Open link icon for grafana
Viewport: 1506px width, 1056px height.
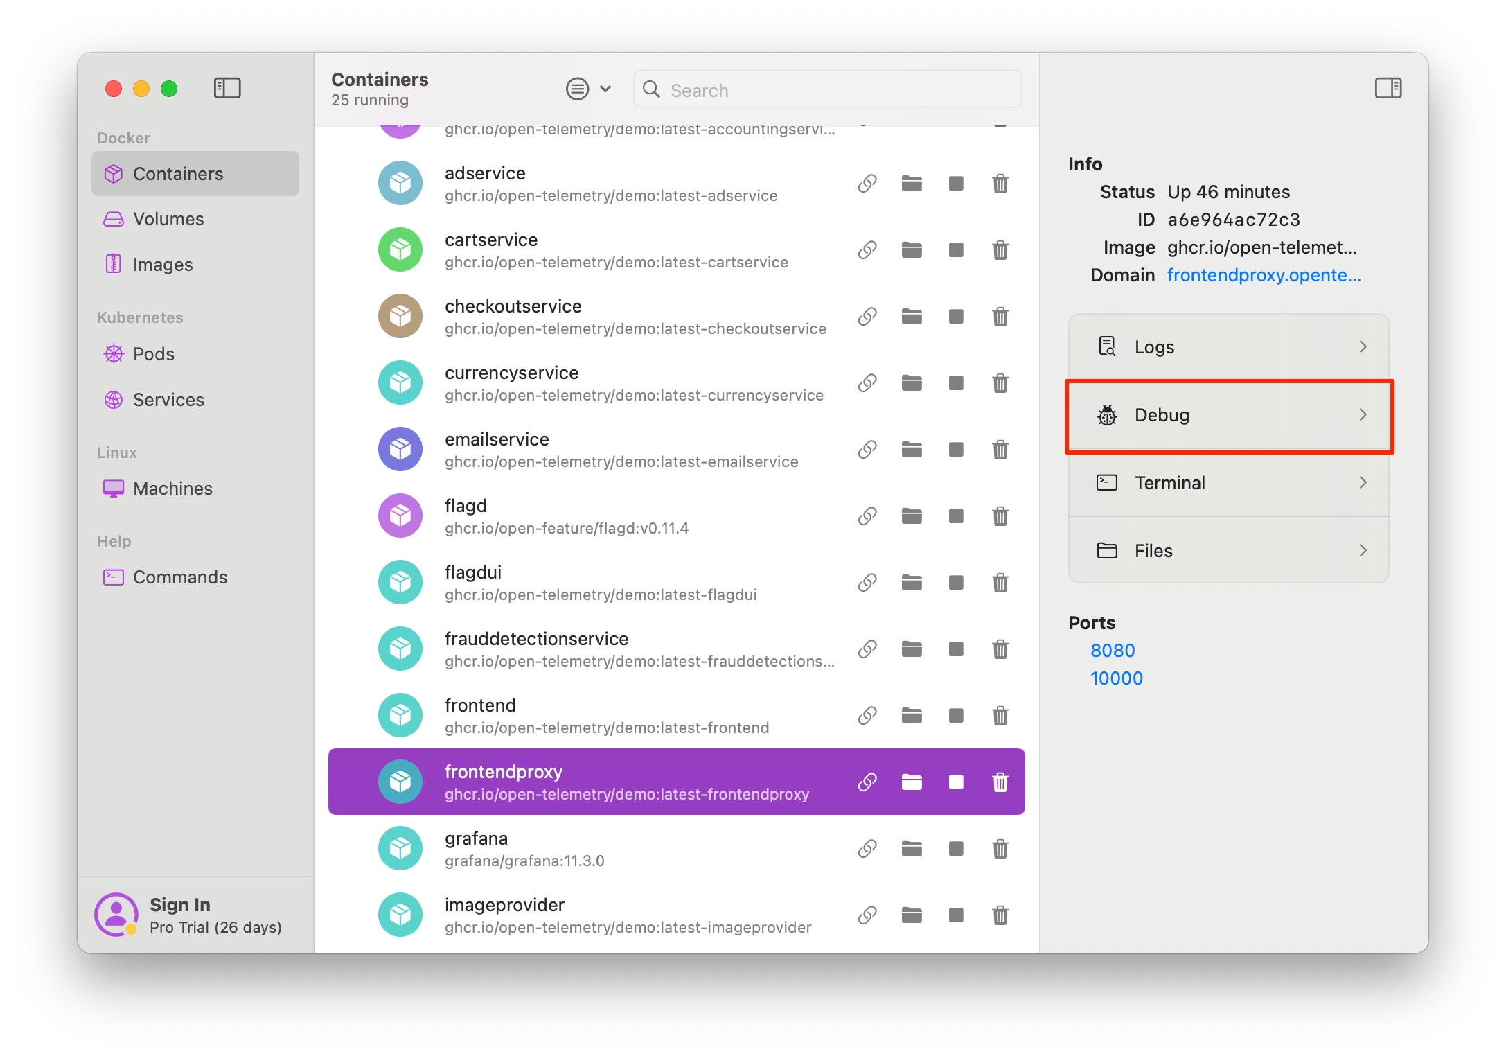click(x=867, y=849)
